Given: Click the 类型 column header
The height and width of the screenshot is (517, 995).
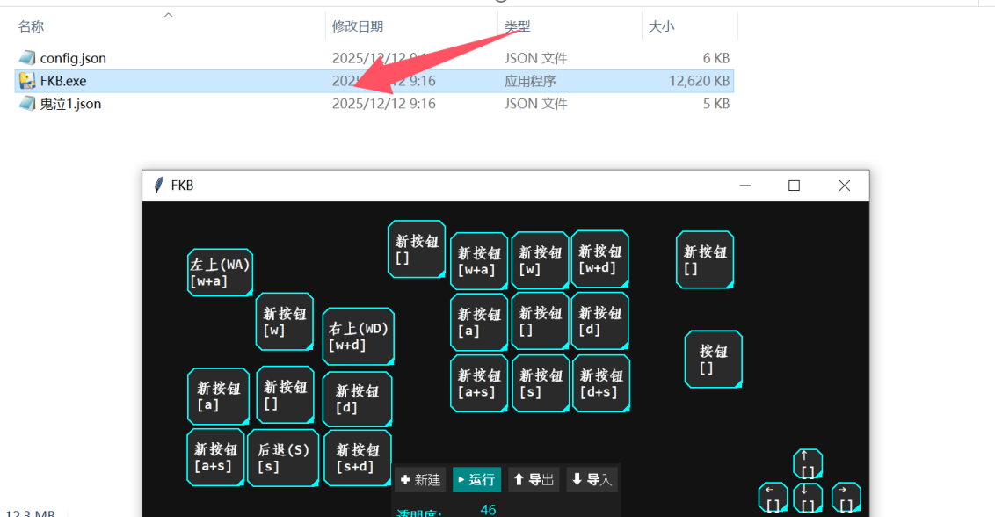Looking at the screenshot, I should pos(518,27).
